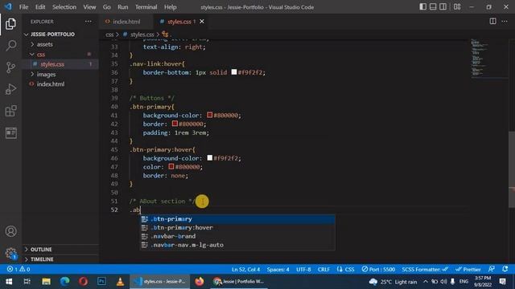Screen dimensions: 515x289
Task: Click errors and warnings count in status bar
Action: click(19, 269)
